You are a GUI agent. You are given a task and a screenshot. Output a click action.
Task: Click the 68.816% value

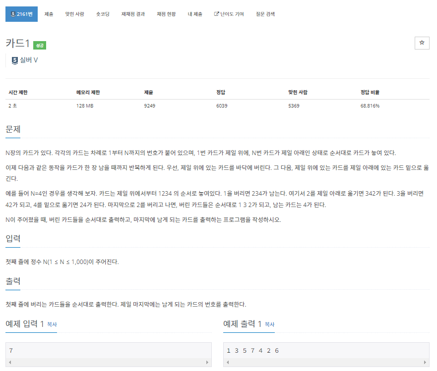point(370,106)
